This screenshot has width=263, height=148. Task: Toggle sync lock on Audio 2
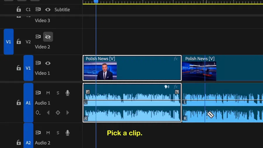[x=38, y=132]
